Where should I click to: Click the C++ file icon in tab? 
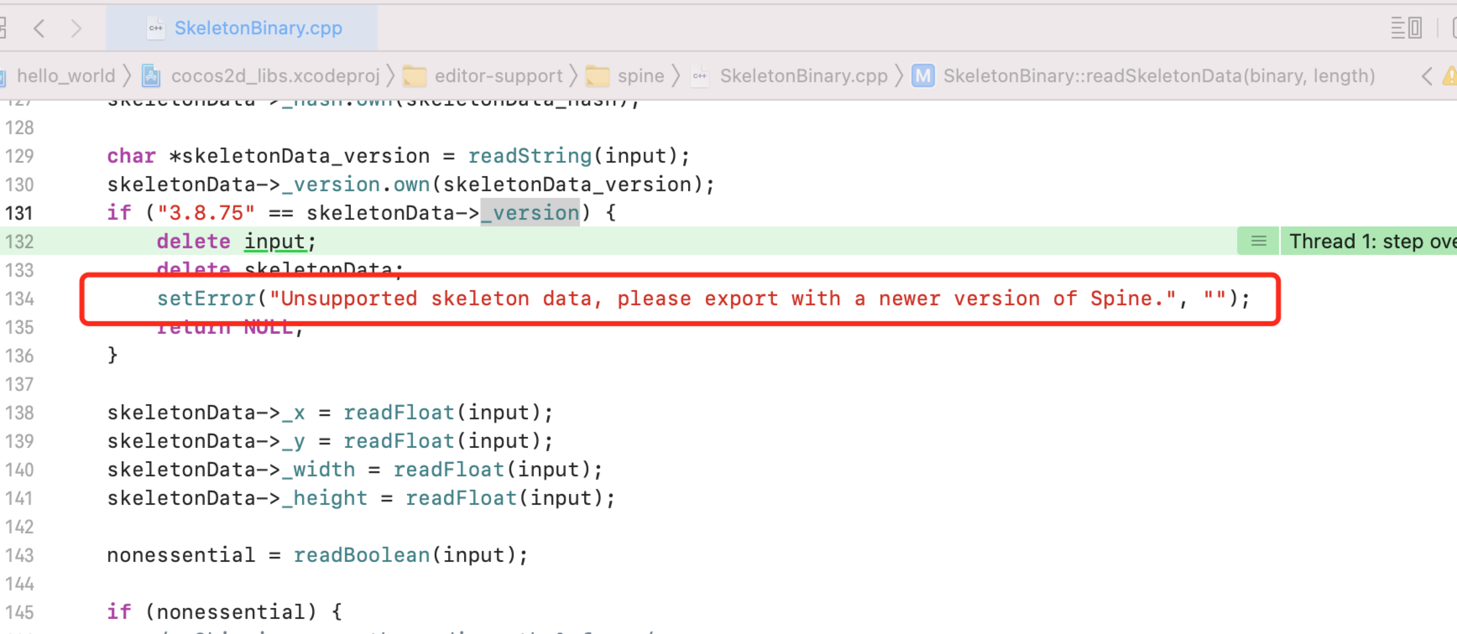[156, 28]
